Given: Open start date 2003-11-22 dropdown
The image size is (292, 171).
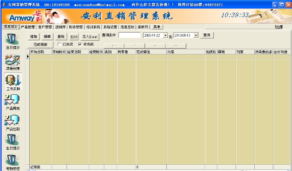Looking at the screenshot, I should pyautogui.click(x=166, y=35).
